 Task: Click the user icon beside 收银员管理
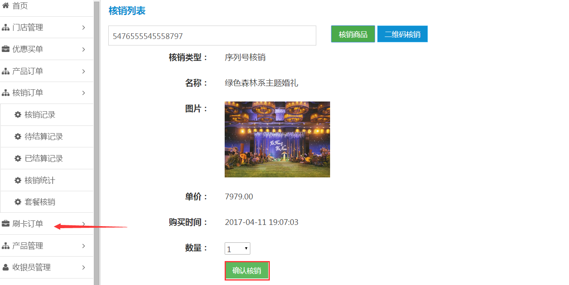pos(6,267)
